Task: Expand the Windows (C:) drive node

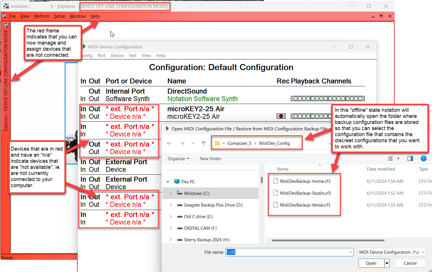Action: pos(171,193)
